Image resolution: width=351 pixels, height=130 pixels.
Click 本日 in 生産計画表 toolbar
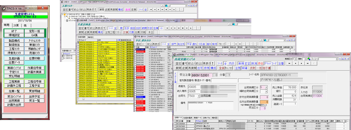(x=150, y=32)
